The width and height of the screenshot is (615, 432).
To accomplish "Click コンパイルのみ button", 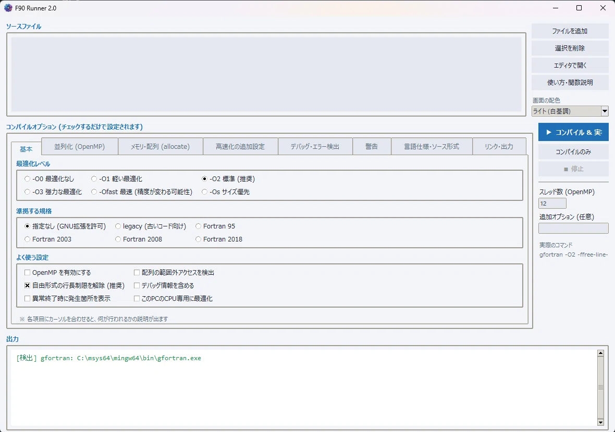I will 573,151.
